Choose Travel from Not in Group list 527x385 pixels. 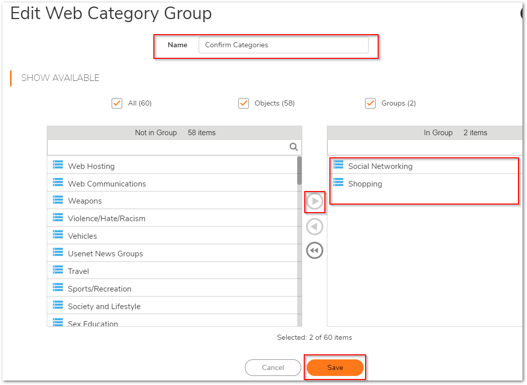tap(78, 271)
